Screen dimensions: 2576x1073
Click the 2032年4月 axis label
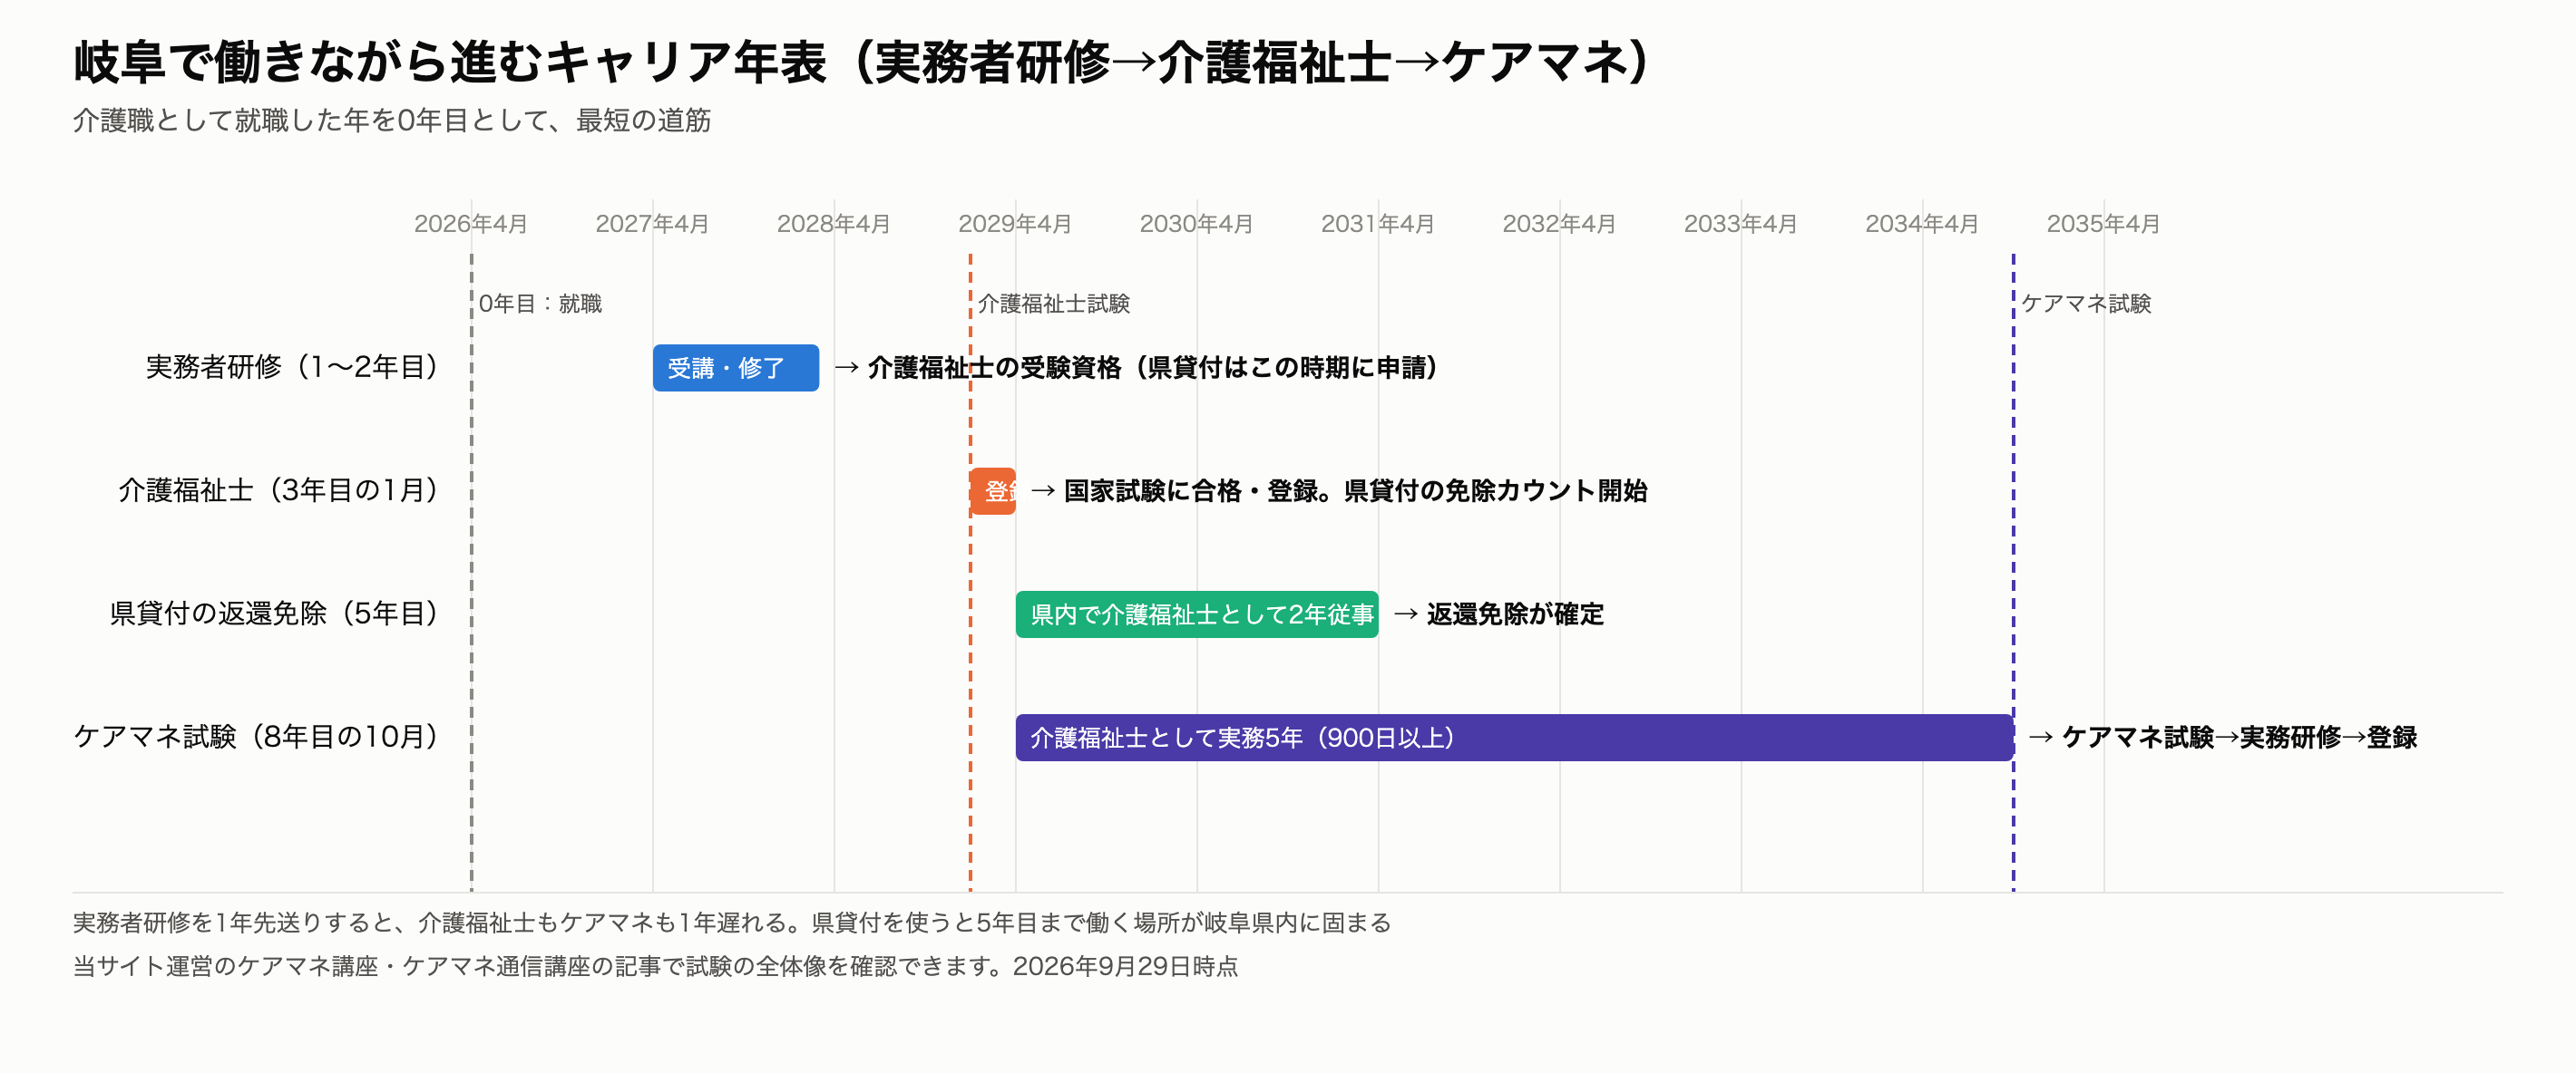coord(1559,224)
